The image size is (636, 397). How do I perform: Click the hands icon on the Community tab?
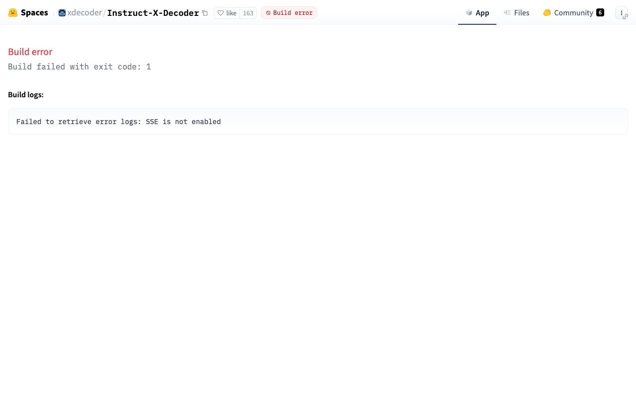pyautogui.click(x=547, y=13)
